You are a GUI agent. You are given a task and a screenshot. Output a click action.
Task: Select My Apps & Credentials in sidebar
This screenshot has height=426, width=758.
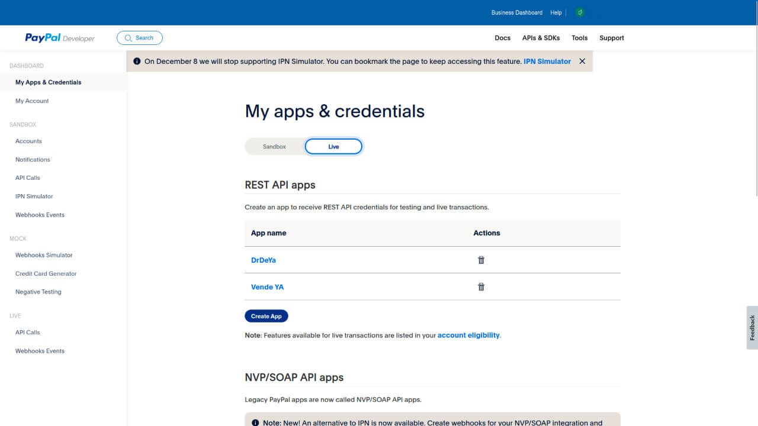click(63, 82)
